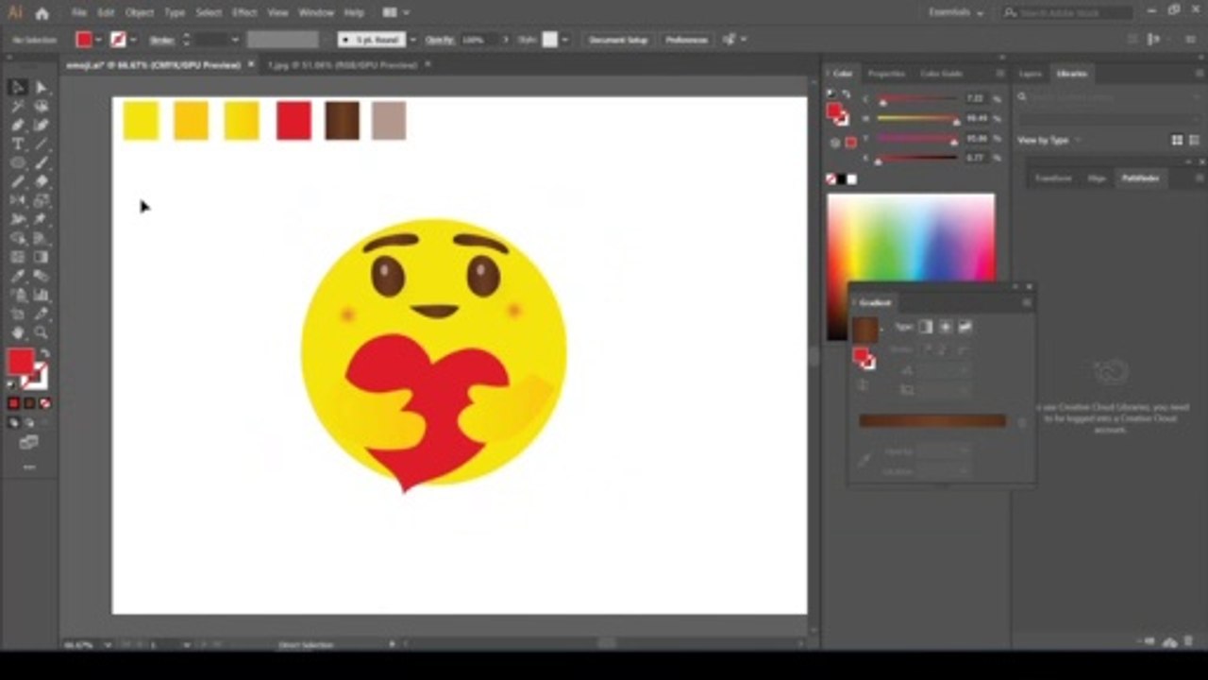The width and height of the screenshot is (1208, 680).
Task: Open the stroke color dropdown in control bar
Action: pyautogui.click(x=133, y=40)
